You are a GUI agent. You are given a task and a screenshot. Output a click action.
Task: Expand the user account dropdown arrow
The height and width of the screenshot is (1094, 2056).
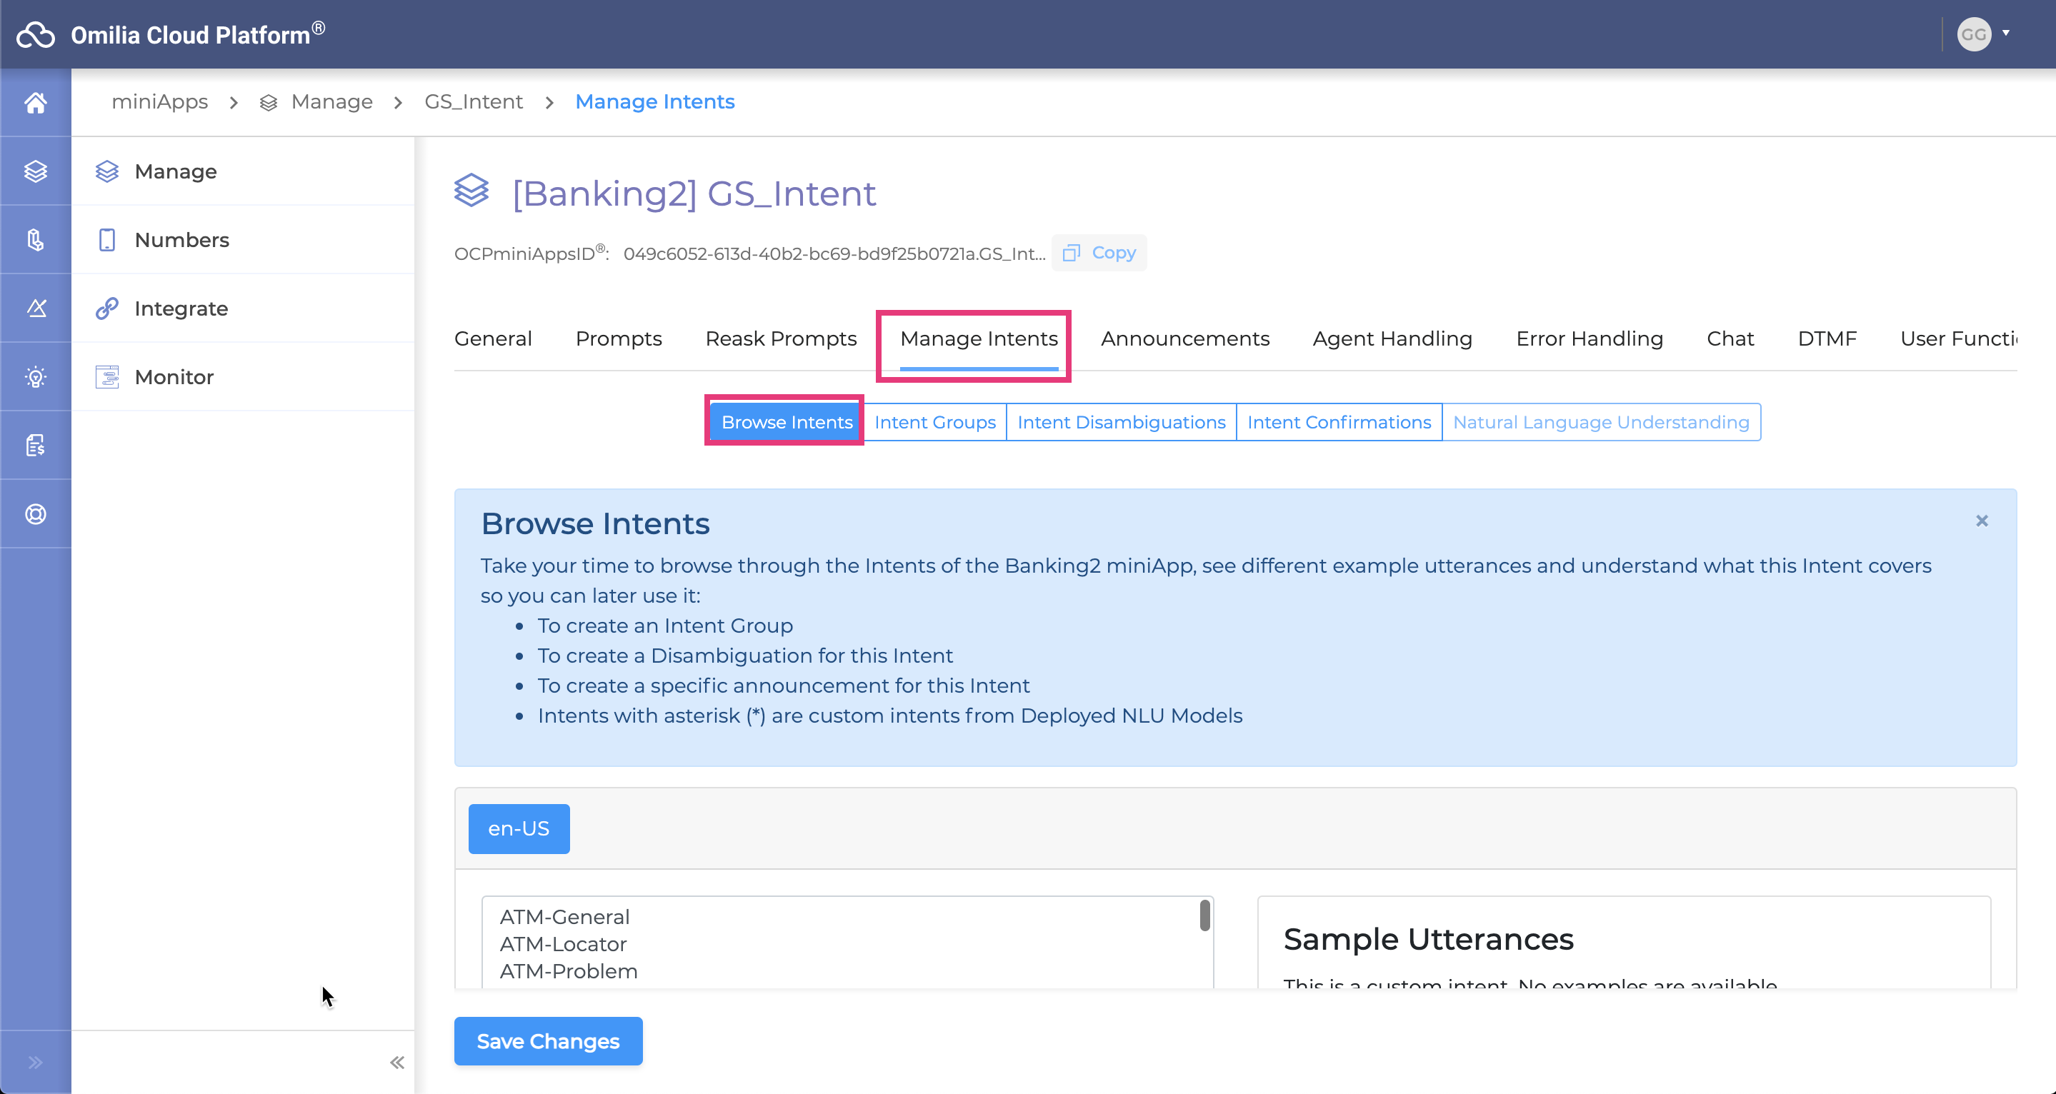pos(2006,34)
